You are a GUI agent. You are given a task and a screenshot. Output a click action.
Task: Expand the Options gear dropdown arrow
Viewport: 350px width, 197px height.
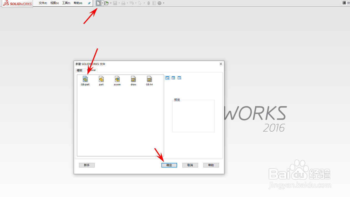(164, 3)
